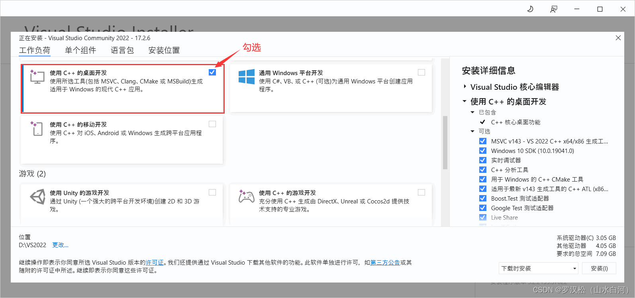Image resolution: width=635 pixels, height=298 pixels.
Task: Maximize the Visual Studio Installer window
Action: [600, 9]
